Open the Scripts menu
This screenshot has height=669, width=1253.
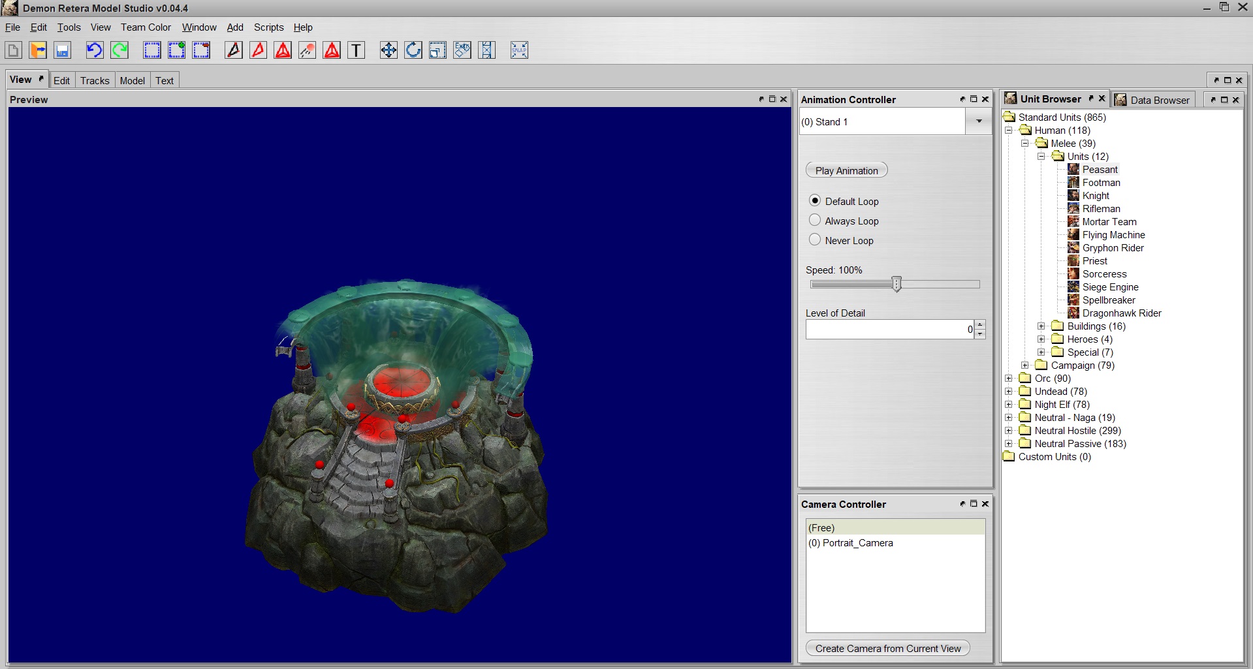268,27
